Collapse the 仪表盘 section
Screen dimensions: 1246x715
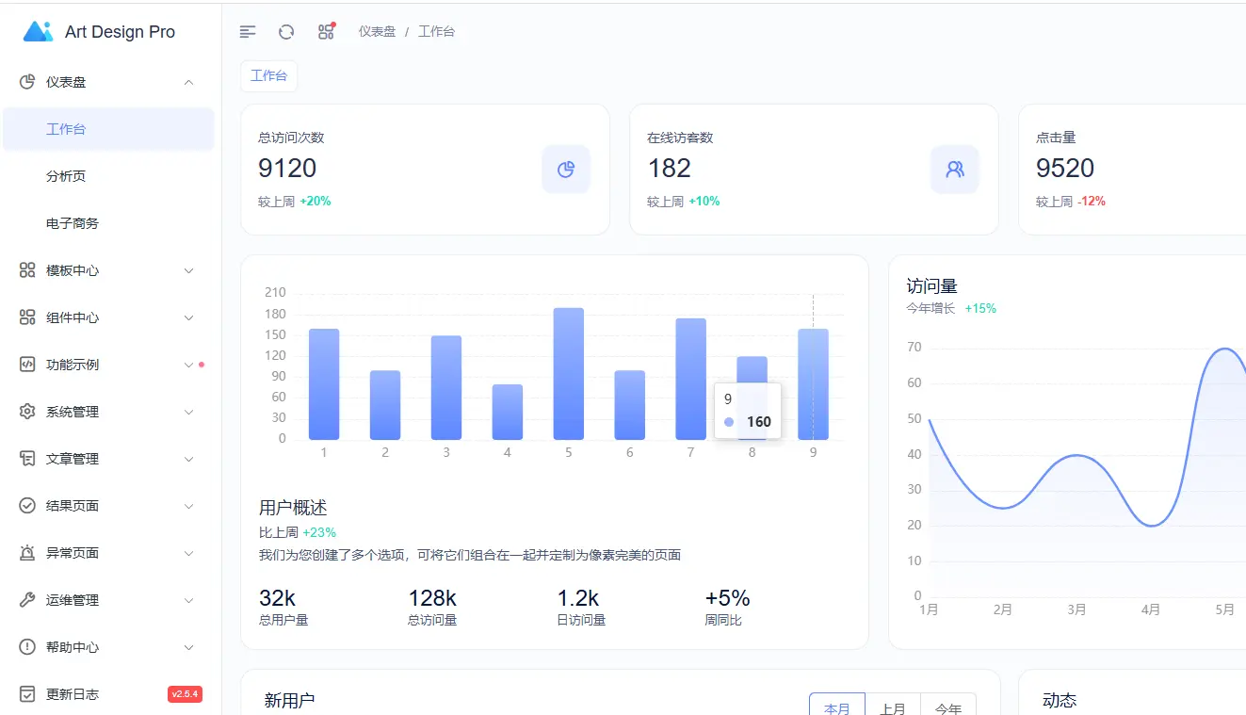[x=108, y=82]
